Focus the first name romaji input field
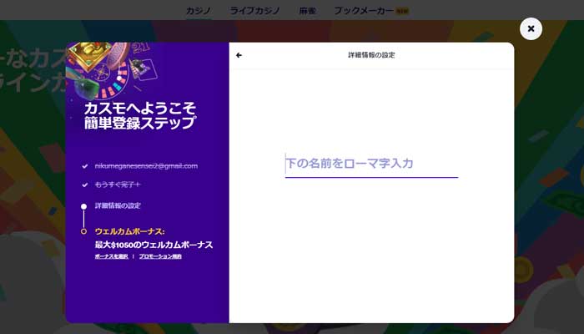The width and height of the screenshot is (584, 334). (371, 164)
